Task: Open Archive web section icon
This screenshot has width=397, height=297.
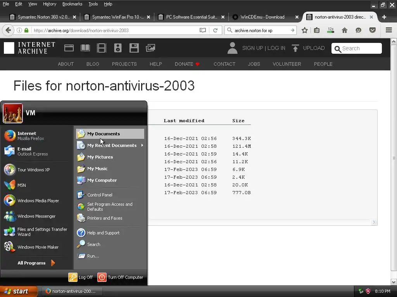Action: coord(69,48)
